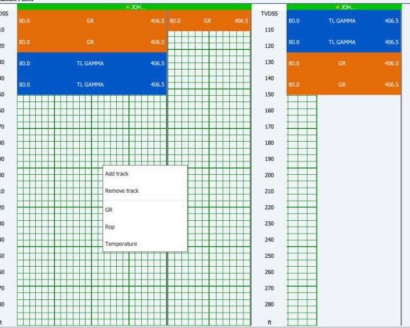This screenshot has height=328, width=410.
Task: Click depth value 260 in the middle depth column
Action: (269, 272)
